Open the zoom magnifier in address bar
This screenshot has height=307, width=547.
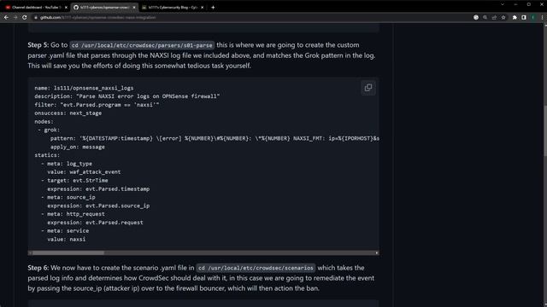click(x=485, y=17)
